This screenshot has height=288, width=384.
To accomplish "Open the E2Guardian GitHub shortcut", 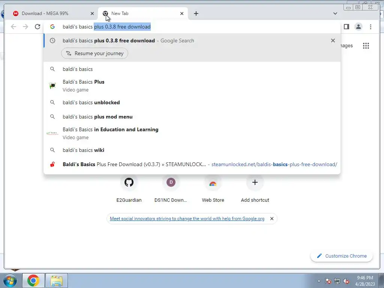I will point(129,189).
